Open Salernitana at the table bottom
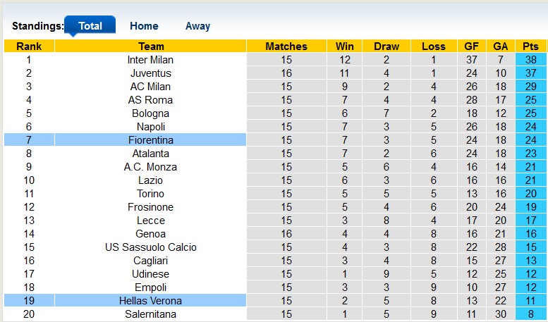 coord(151,314)
